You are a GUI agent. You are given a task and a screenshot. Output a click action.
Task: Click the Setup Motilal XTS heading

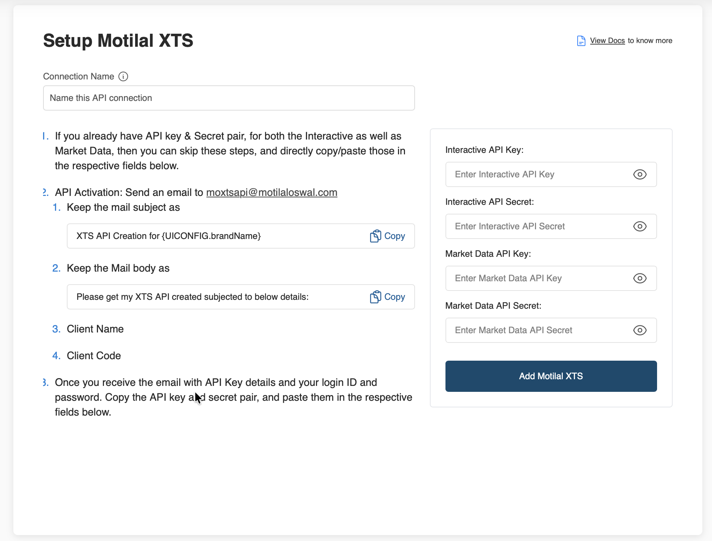[118, 40]
